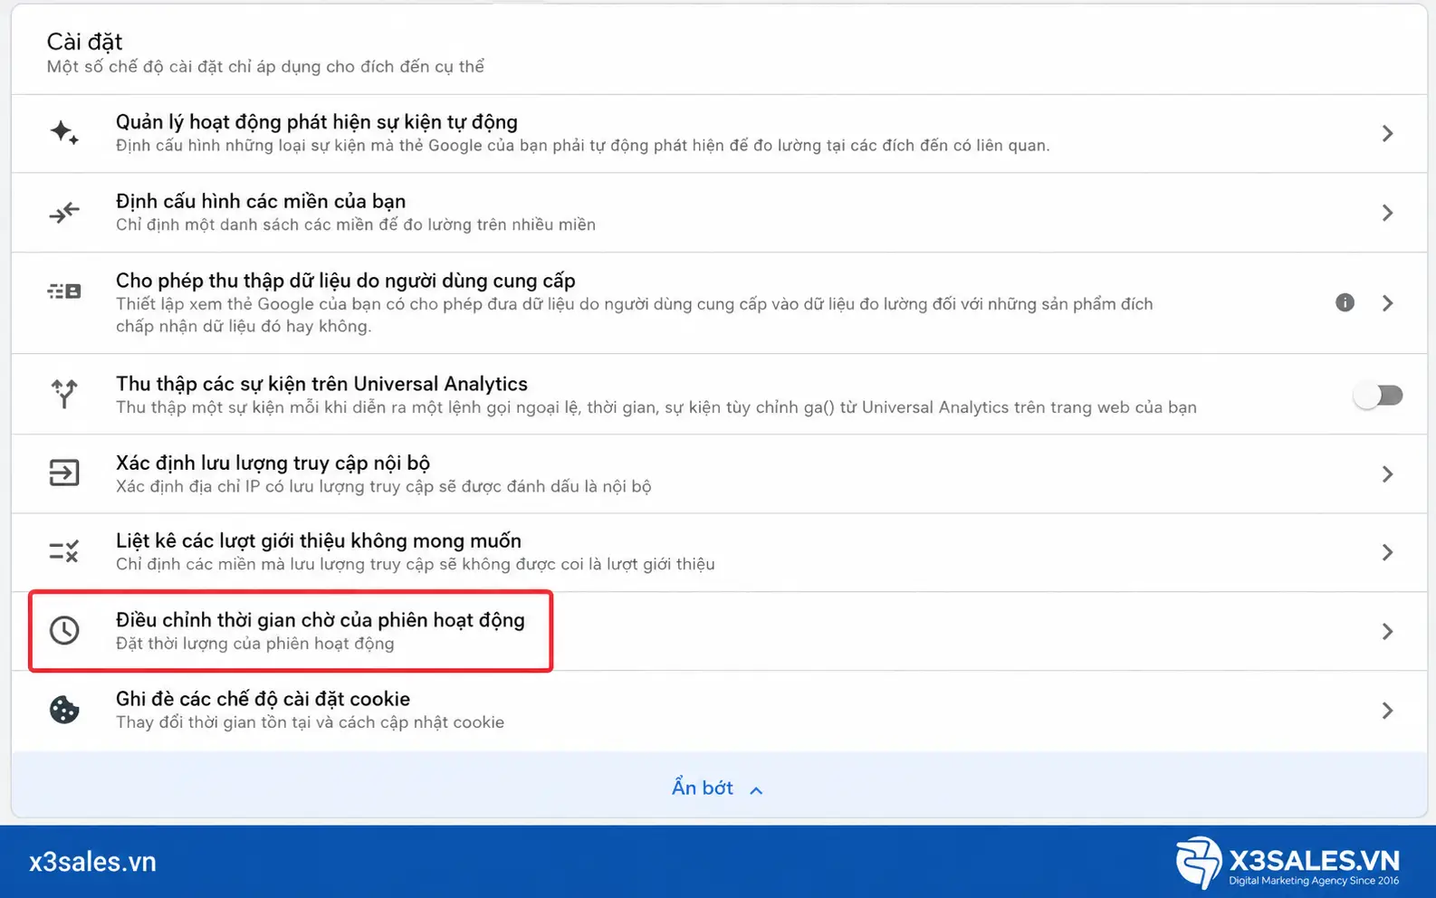Click the user-provided data collection icon
The width and height of the screenshot is (1436, 898).
point(64,291)
